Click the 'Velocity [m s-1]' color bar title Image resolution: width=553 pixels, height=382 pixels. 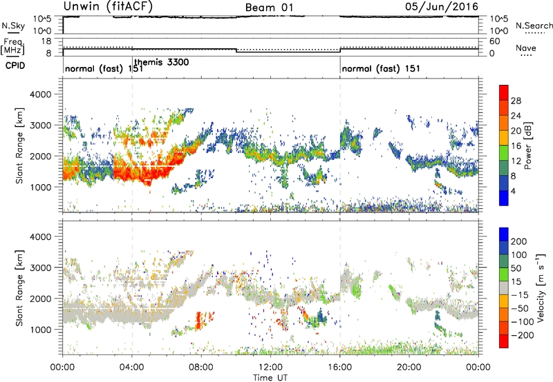point(541,288)
